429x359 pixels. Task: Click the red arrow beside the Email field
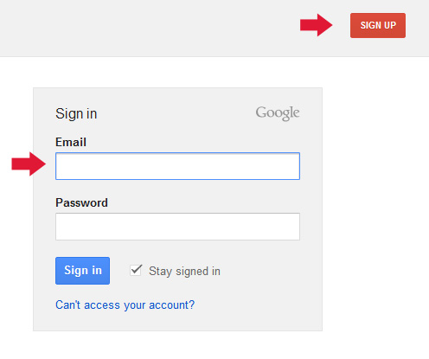tap(29, 163)
